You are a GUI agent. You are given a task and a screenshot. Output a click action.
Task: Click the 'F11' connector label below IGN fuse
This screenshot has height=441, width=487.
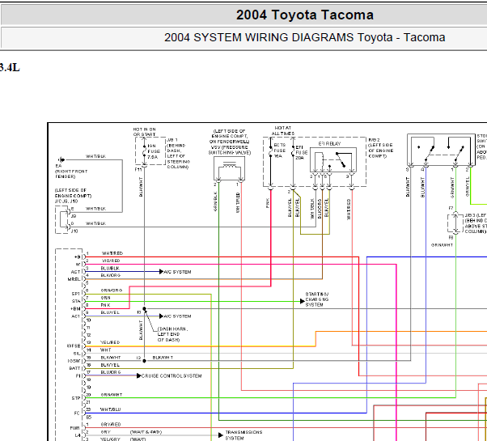coord(138,170)
